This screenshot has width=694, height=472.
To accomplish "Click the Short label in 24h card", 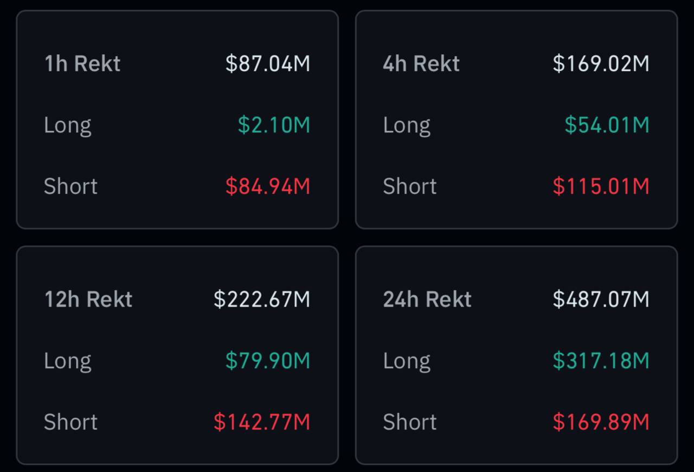I will click(x=410, y=422).
